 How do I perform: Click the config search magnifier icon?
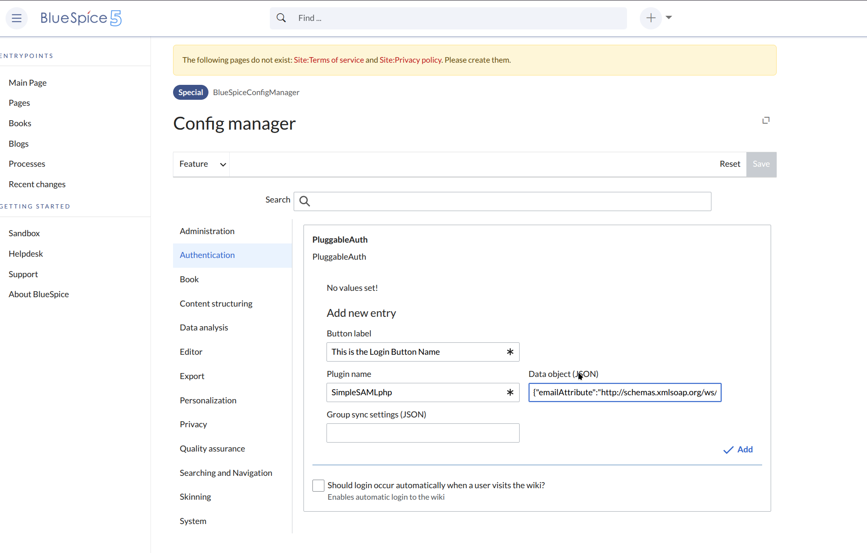[304, 201]
